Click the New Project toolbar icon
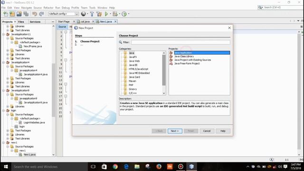Image resolution: width=304 pixels, height=171 pixels. tap(12, 14)
